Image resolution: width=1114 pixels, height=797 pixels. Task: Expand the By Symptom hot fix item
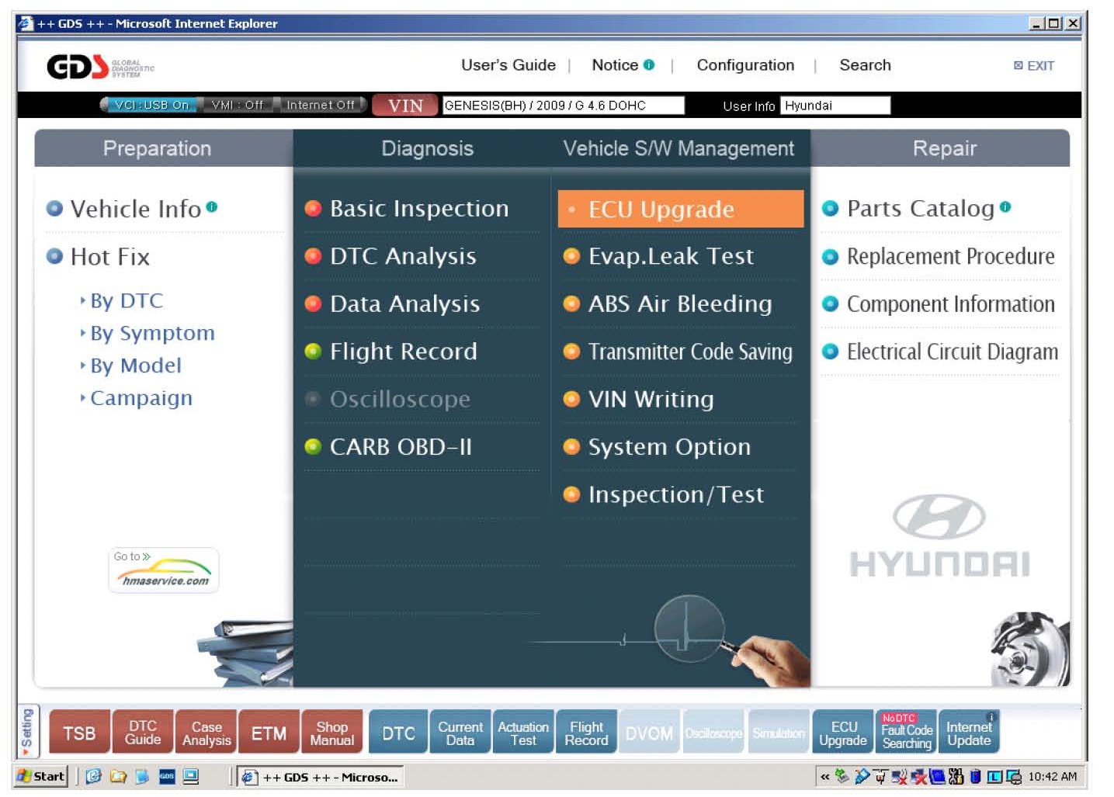tap(152, 334)
